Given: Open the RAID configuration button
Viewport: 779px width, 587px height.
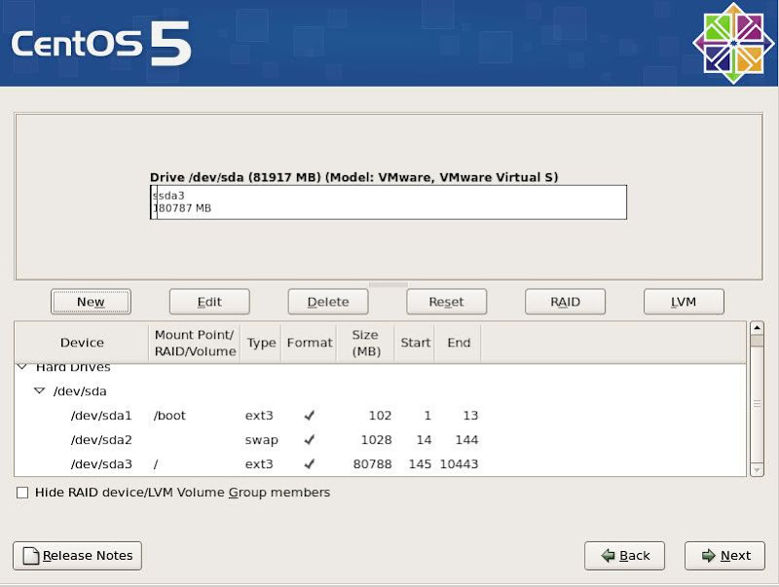Looking at the screenshot, I should coord(565,302).
